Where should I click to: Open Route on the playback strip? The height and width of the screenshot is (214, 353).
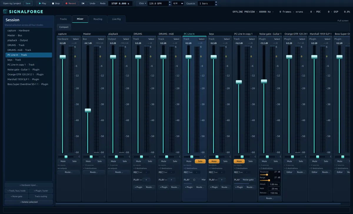pos(119,172)
